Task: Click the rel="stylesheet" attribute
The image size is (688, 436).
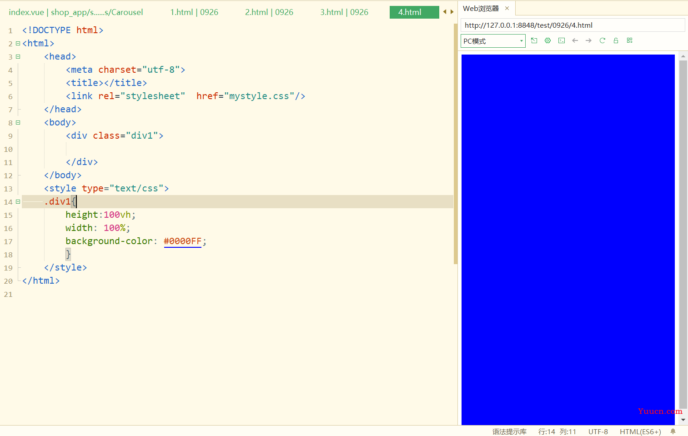Action: click(142, 96)
